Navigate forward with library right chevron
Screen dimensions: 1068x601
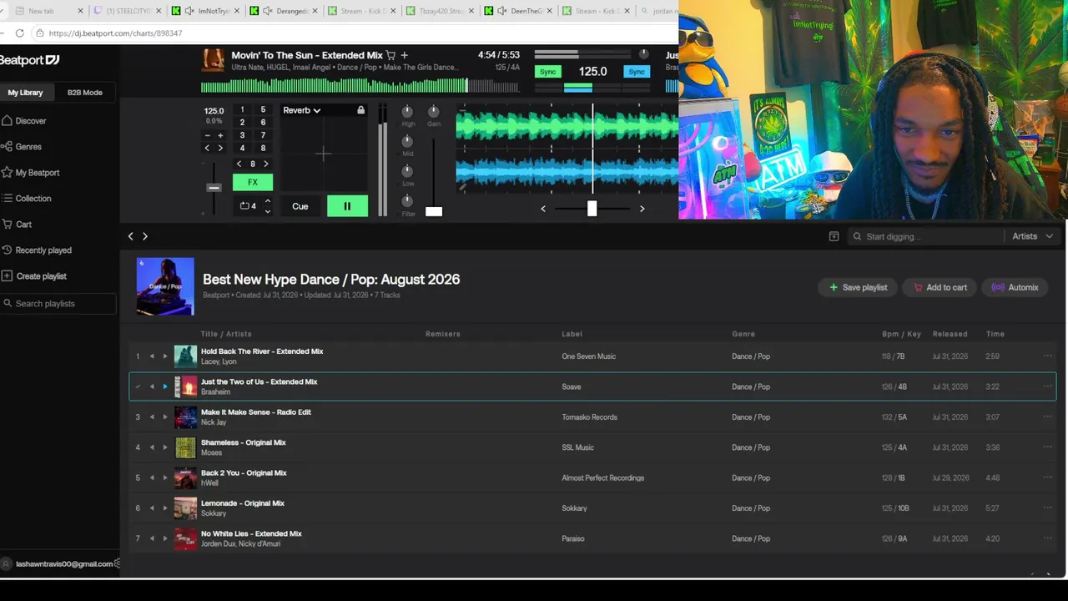pos(145,236)
